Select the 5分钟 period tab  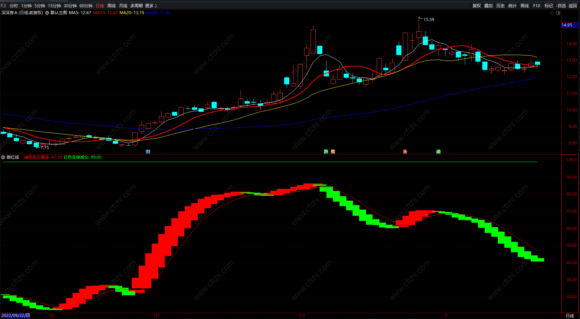40,6
